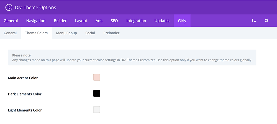Open the Dark Elements Color swatch
Viewport: 277px width, 124px height.
tap(97, 94)
